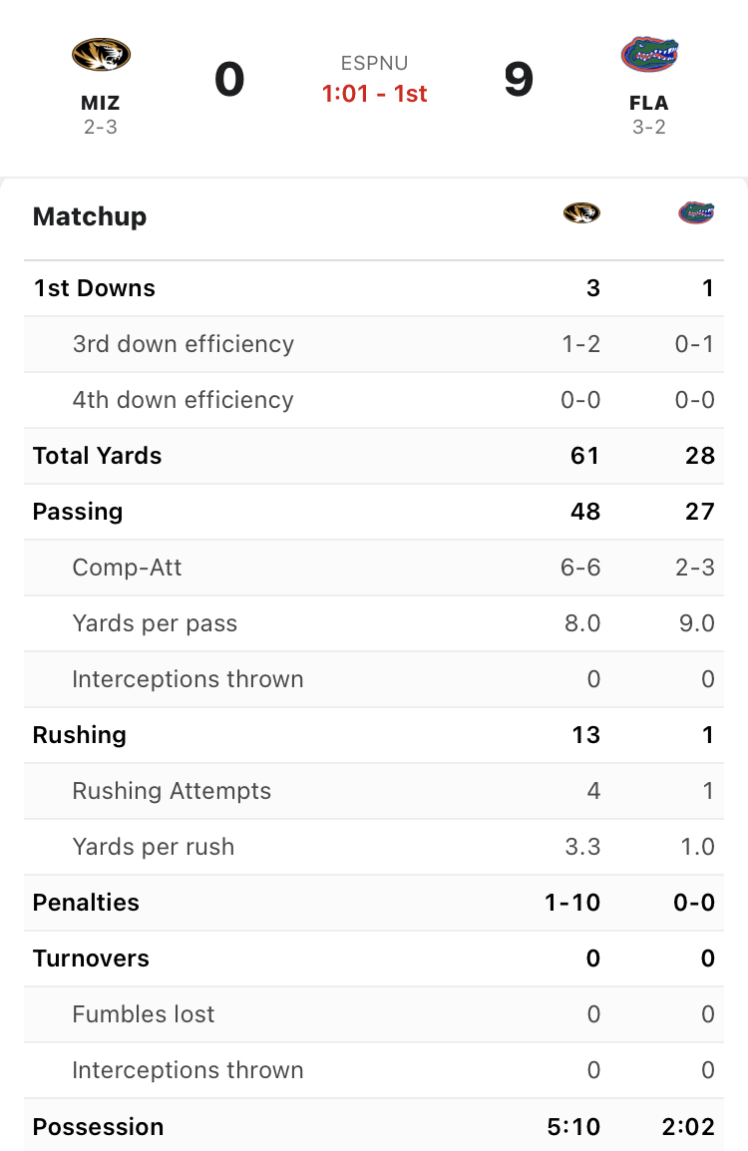
Task: Click the 1st Downs stat row
Action: tap(374, 288)
